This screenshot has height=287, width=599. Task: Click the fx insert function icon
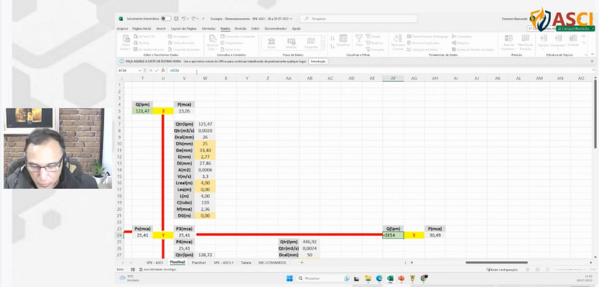[162, 70]
